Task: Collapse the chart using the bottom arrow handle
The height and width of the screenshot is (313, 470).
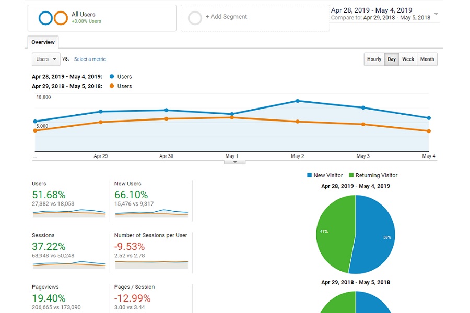Action: point(234,162)
